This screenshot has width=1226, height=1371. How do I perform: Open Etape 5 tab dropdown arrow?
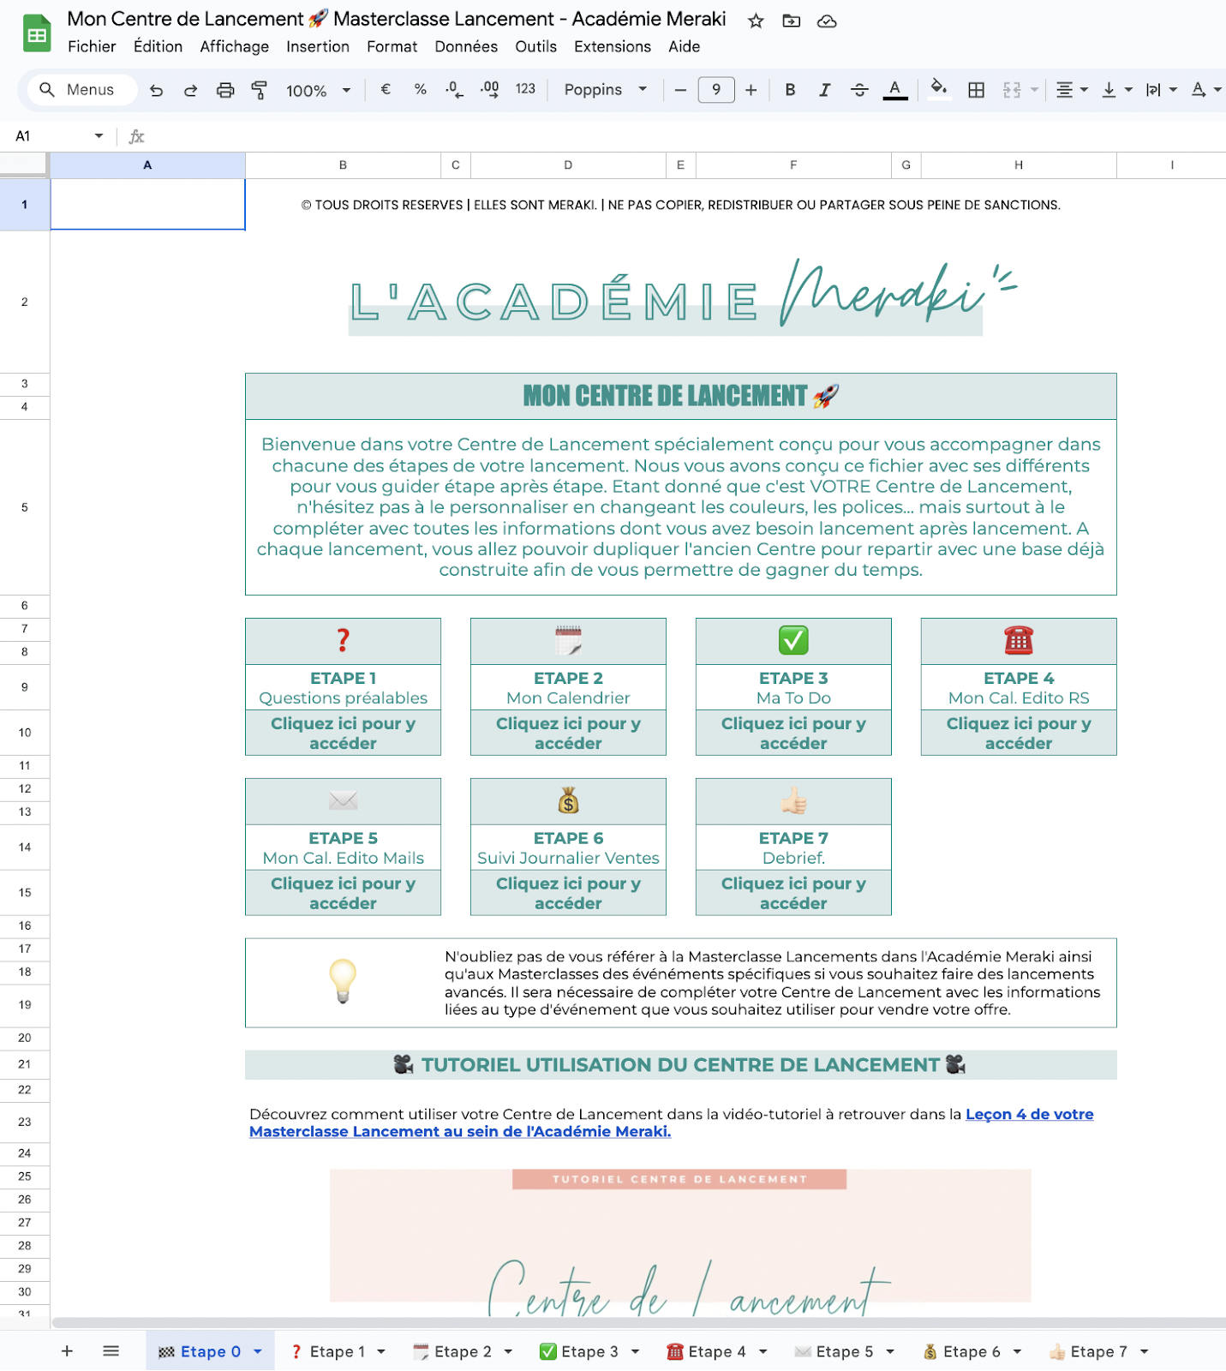890,1351
